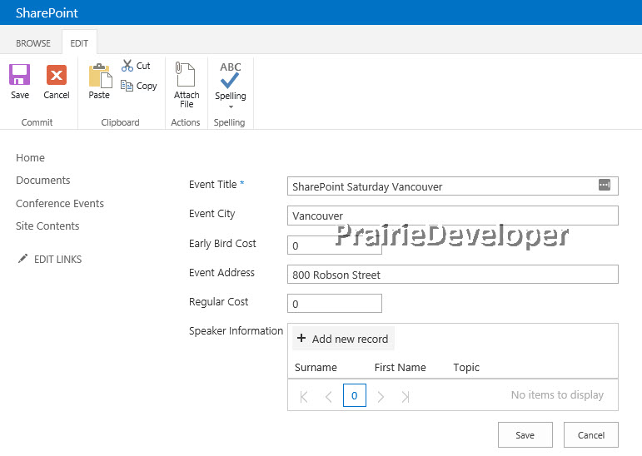The height and width of the screenshot is (456, 642).
Task: Click the Event Title label
Action: 213,185
